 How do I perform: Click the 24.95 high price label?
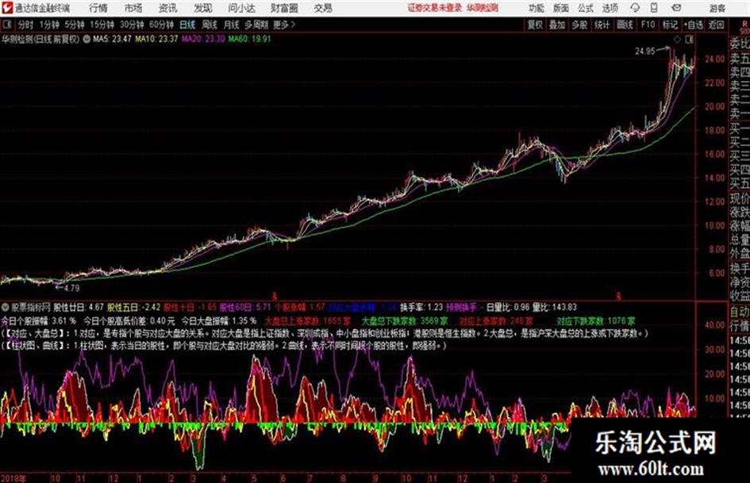tap(644, 52)
